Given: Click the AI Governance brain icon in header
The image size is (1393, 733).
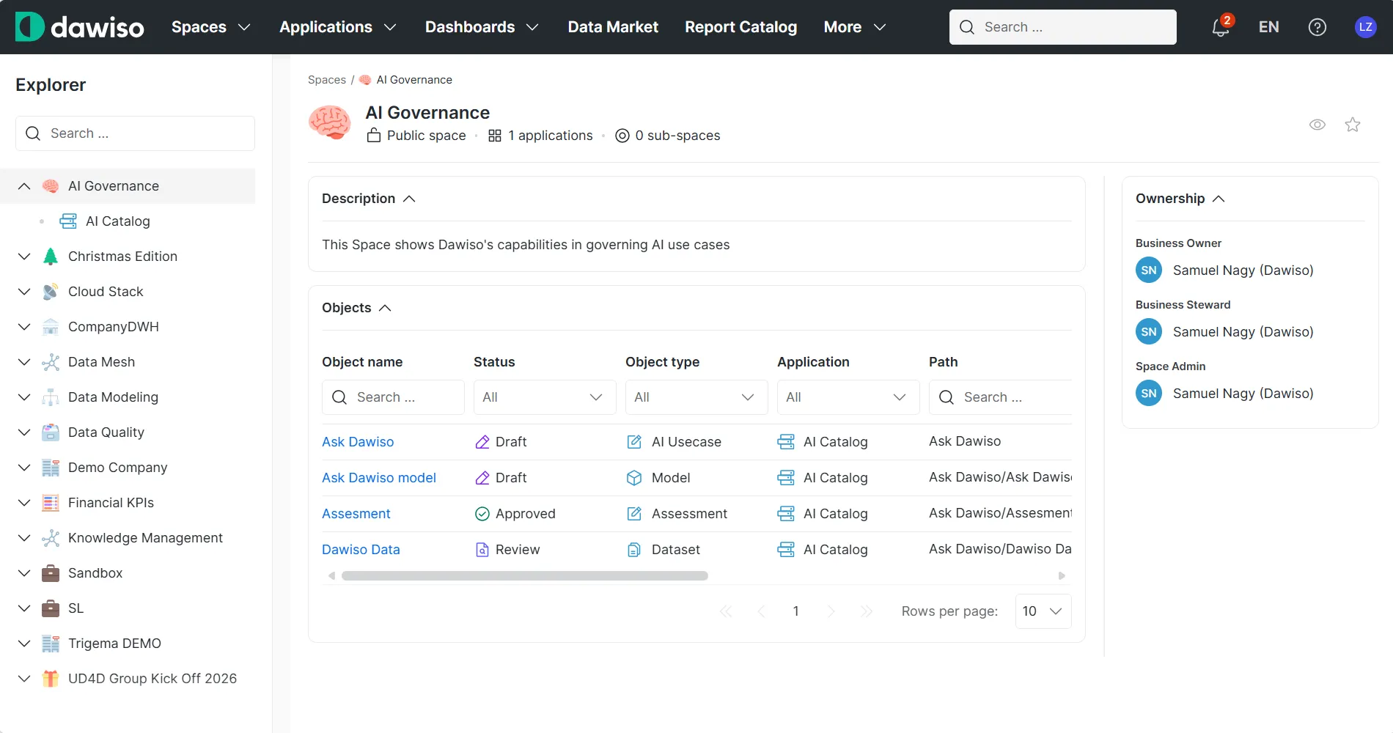Looking at the screenshot, I should pos(330,122).
